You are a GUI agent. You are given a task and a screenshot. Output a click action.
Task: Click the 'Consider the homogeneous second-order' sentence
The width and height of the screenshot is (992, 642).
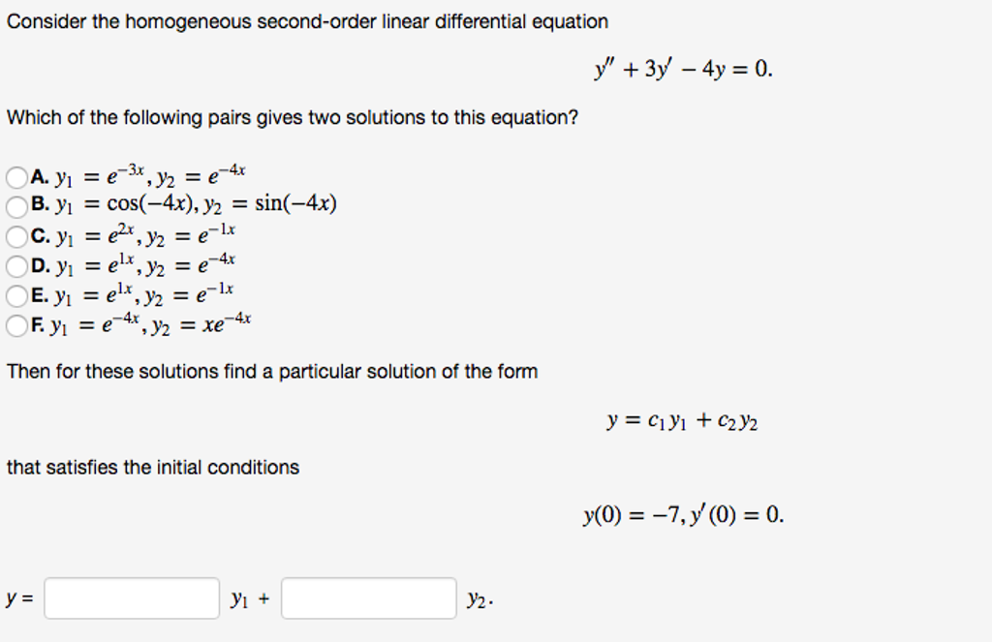(x=308, y=21)
